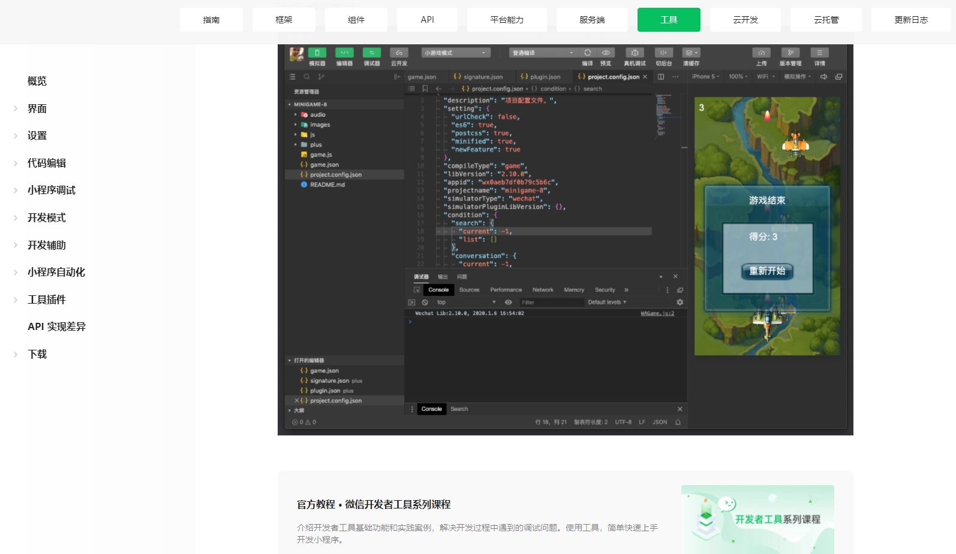This screenshot has width=956, height=554.
Task: Expand the 代码编辑 sidebar chevron
Action: [16, 163]
